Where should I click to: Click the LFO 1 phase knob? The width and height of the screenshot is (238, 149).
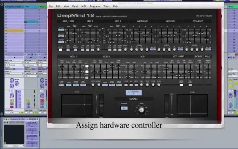pos(98,50)
